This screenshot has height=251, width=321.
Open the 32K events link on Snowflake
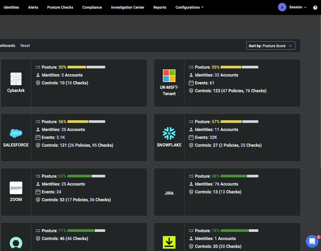click(213, 137)
